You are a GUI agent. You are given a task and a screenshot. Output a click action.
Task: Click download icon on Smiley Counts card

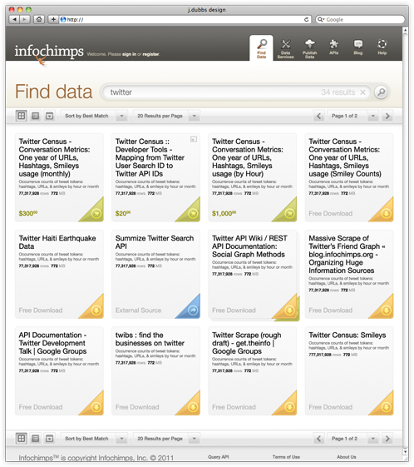387,213
